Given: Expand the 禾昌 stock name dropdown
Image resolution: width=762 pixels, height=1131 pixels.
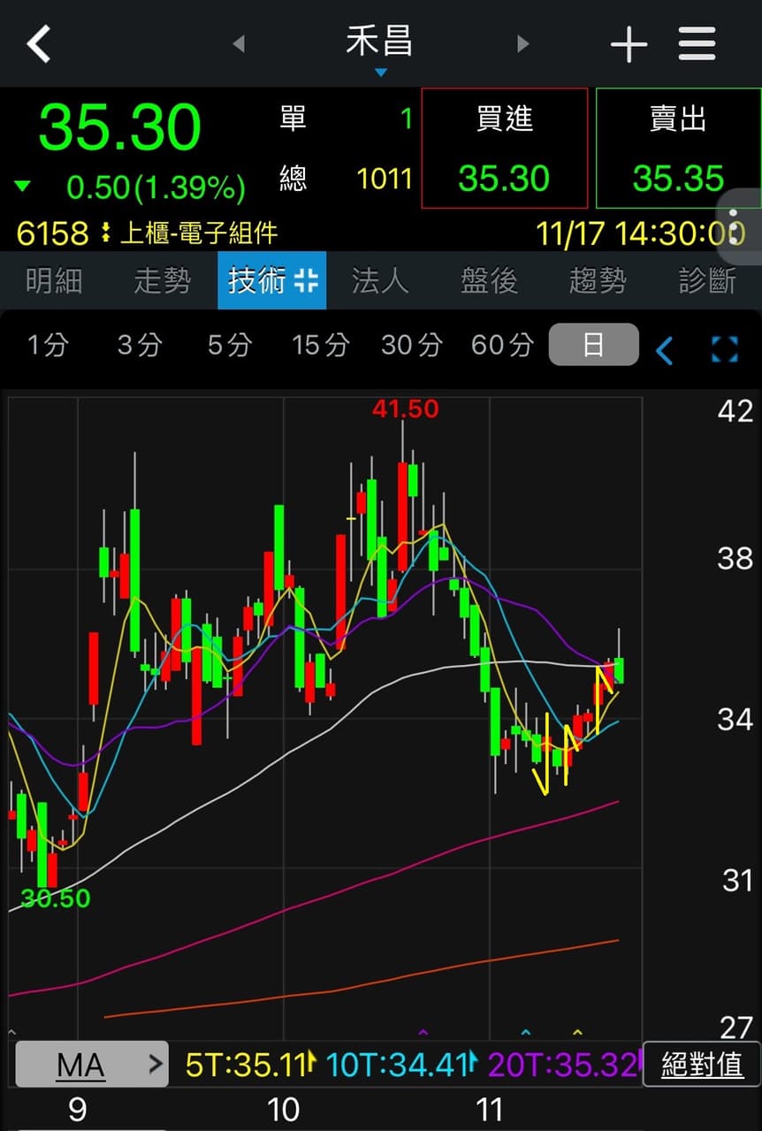Looking at the screenshot, I should point(380,50).
